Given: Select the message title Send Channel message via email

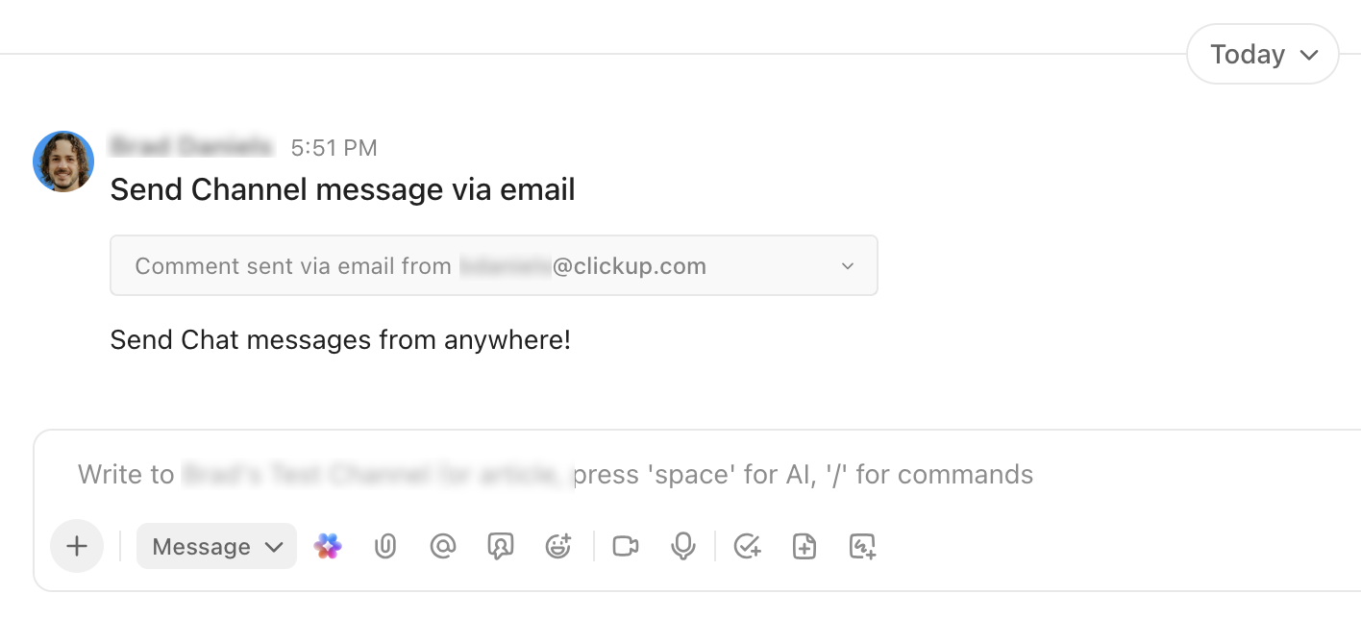Looking at the screenshot, I should (342, 189).
